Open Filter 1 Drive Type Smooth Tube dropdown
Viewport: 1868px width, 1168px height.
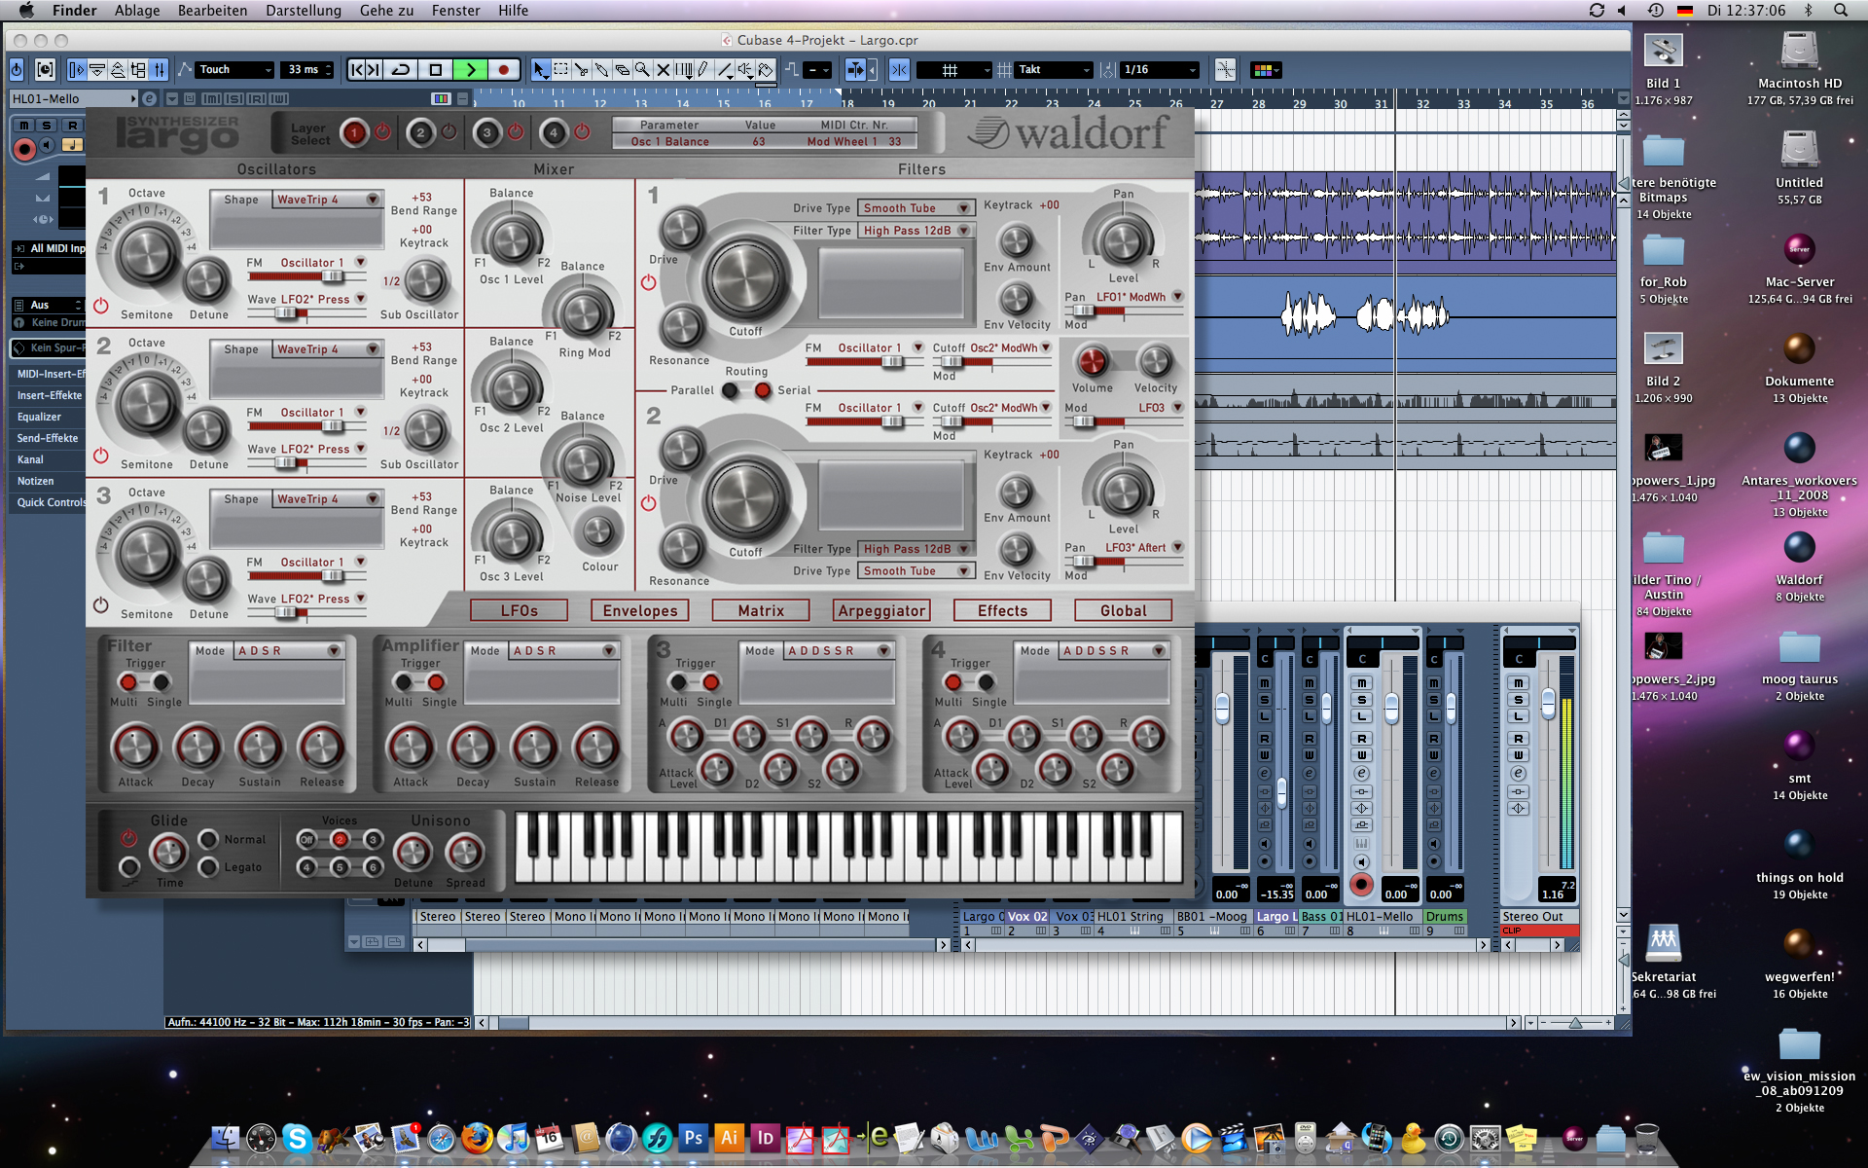[915, 208]
